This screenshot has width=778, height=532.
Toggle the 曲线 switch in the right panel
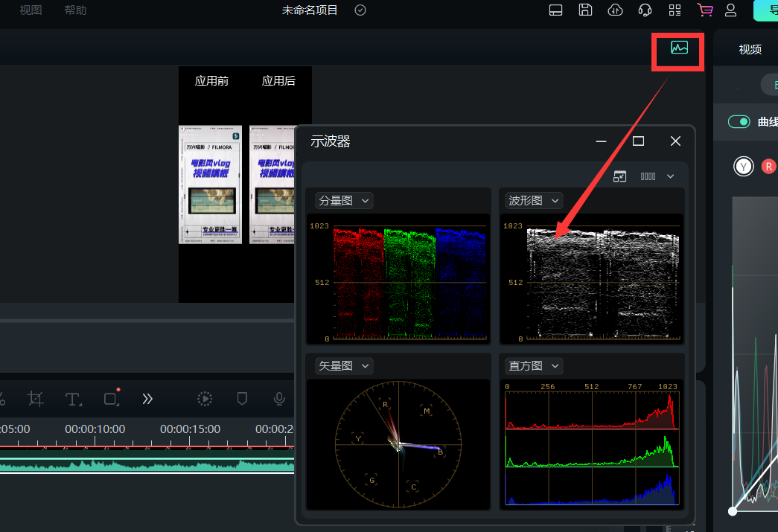(x=739, y=120)
